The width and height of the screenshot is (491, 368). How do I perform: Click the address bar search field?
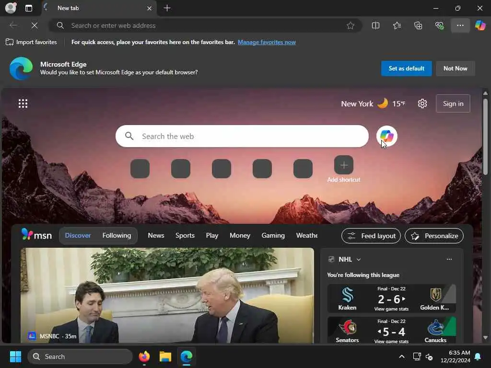(205, 26)
